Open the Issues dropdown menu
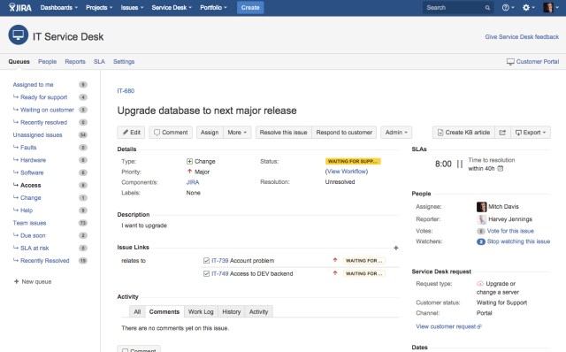 pyautogui.click(x=132, y=8)
